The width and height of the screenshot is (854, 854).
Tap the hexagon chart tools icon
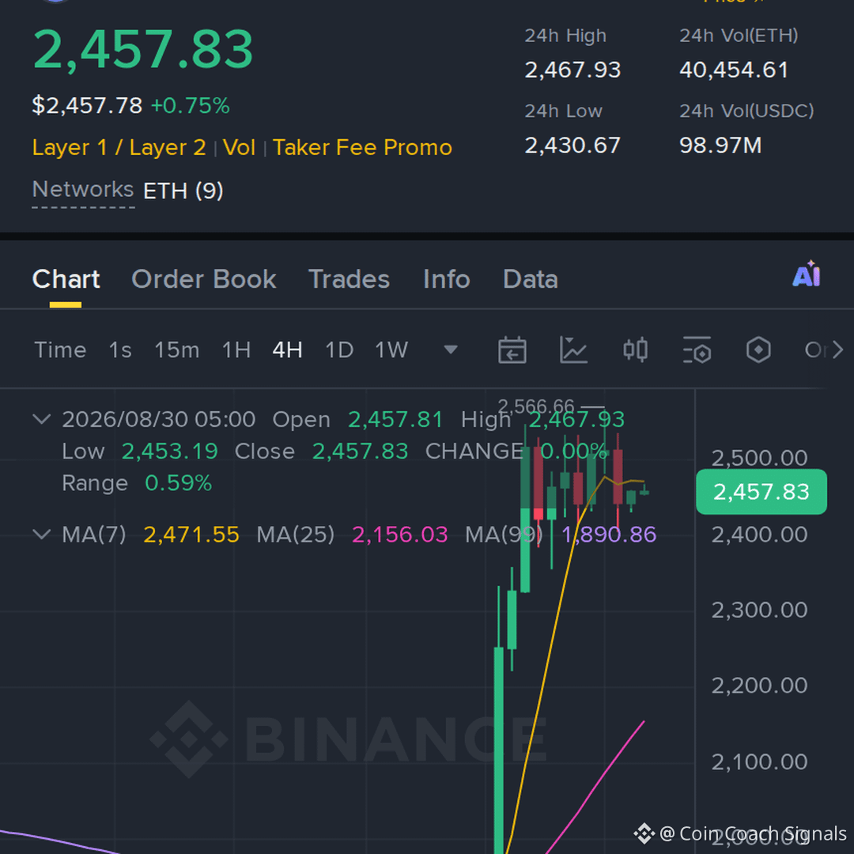tap(758, 350)
